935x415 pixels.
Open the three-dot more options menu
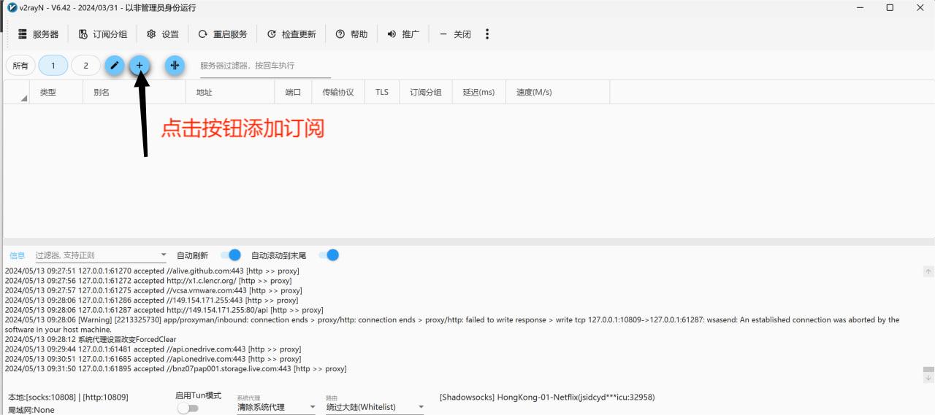487,34
